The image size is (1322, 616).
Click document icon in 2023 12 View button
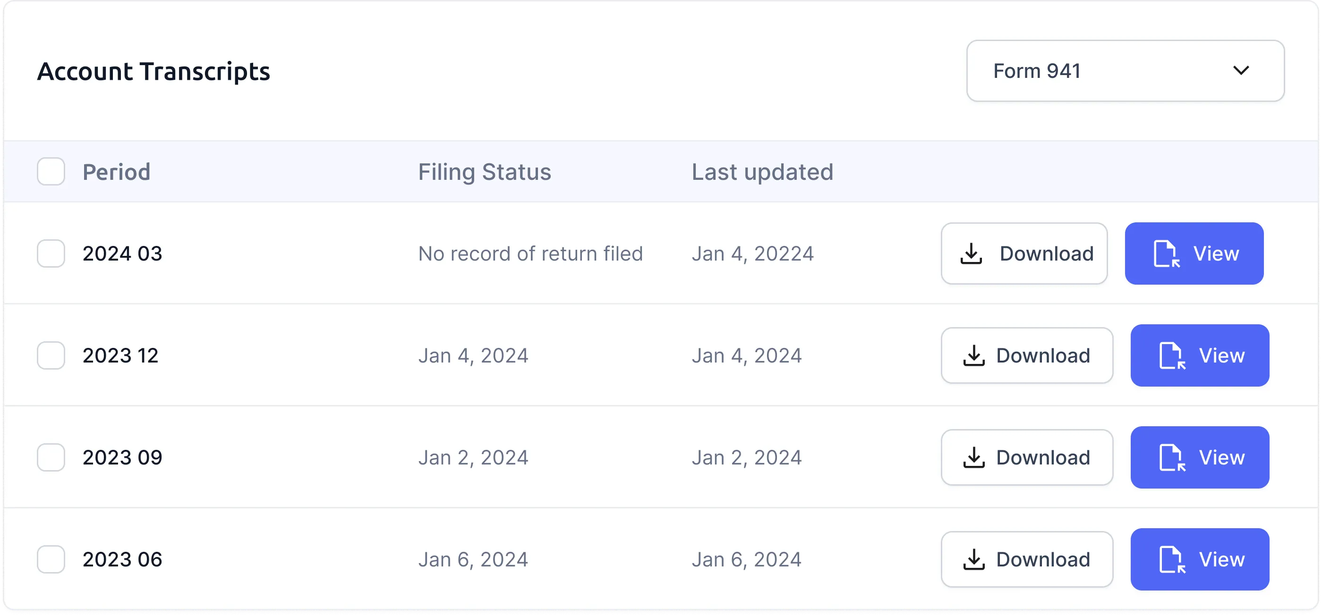(x=1172, y=356)
